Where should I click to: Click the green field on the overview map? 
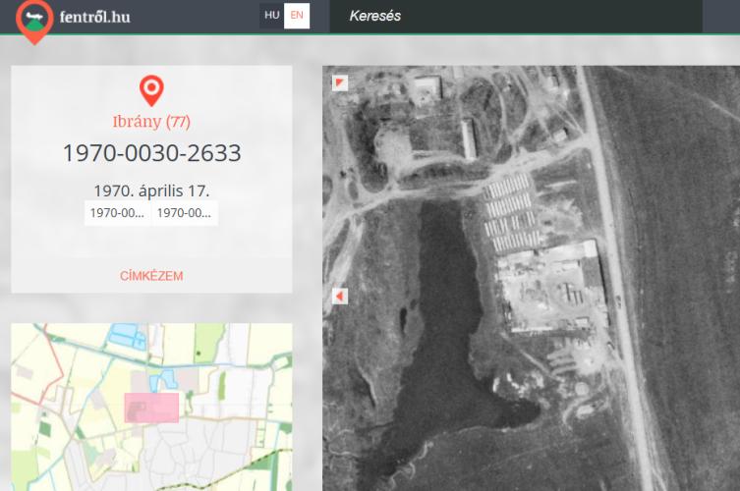pos(206,346)
